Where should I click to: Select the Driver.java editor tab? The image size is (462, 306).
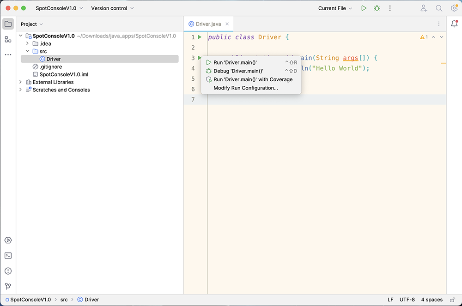tap(209, 24)
